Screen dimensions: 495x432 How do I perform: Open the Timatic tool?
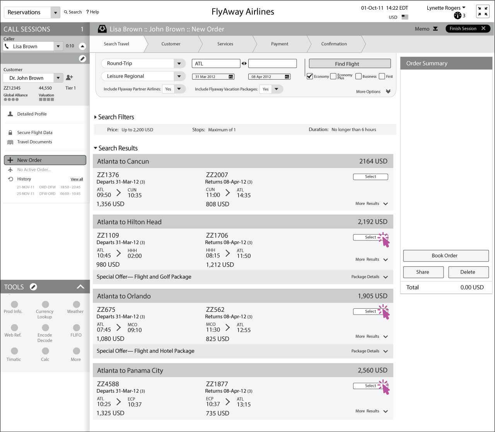point(14,351)
